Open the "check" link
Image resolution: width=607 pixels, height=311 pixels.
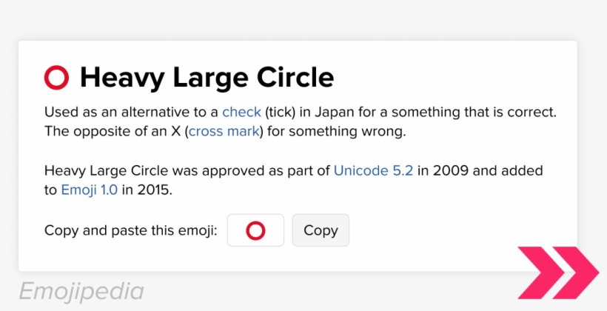(241, 113)
